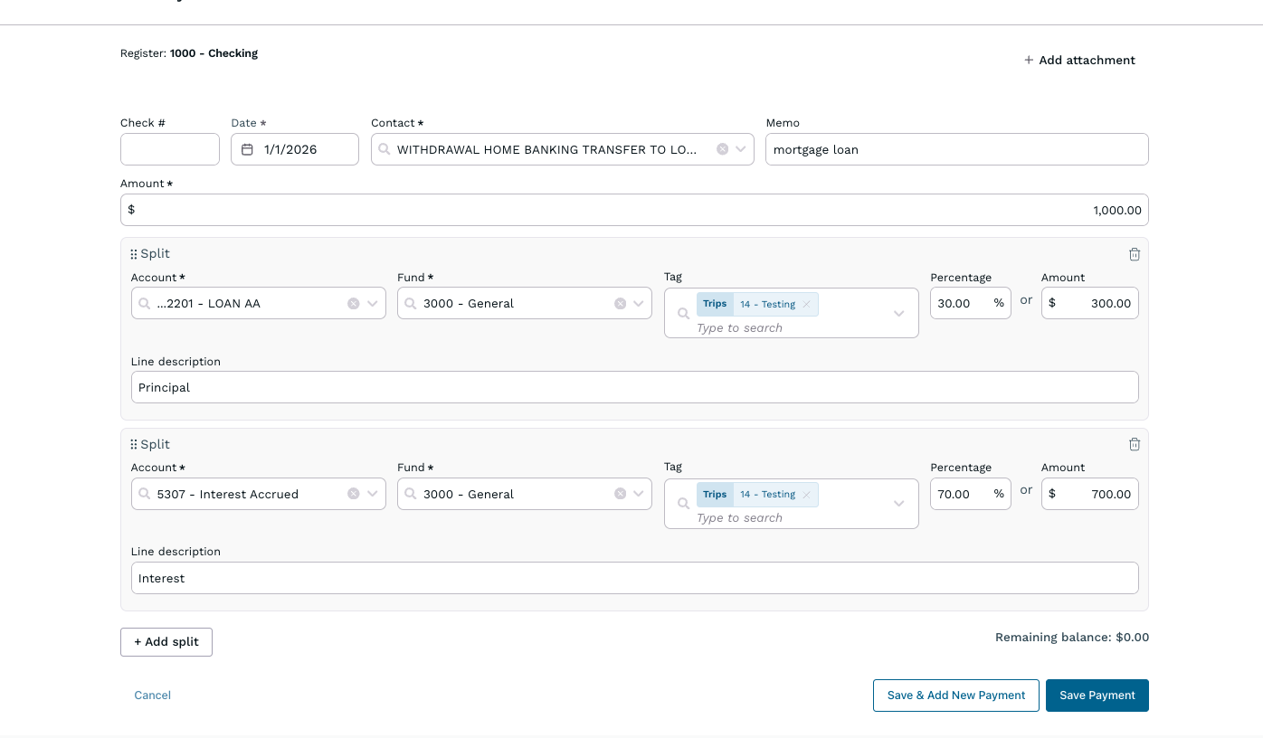
Task: Clear the 3000 General fund in first split
Action: (x=620, y=303)
